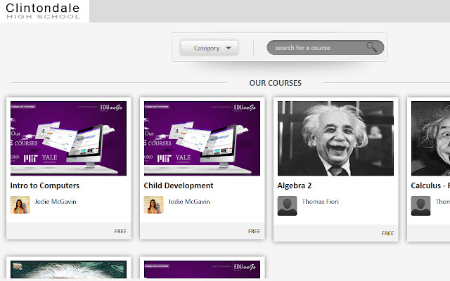Click placeholder avatar on Calculus card
This screenshot has width=450, height=281.
pyautogui.click(x=420, y=206)
